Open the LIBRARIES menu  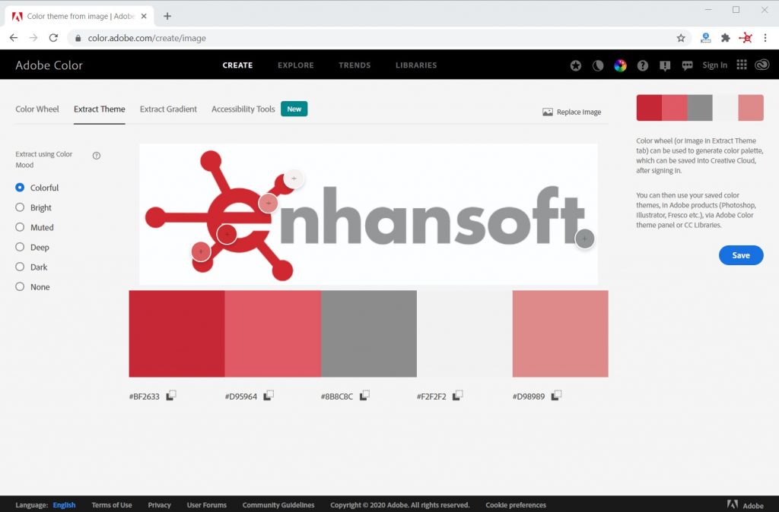tap(416, 65)
